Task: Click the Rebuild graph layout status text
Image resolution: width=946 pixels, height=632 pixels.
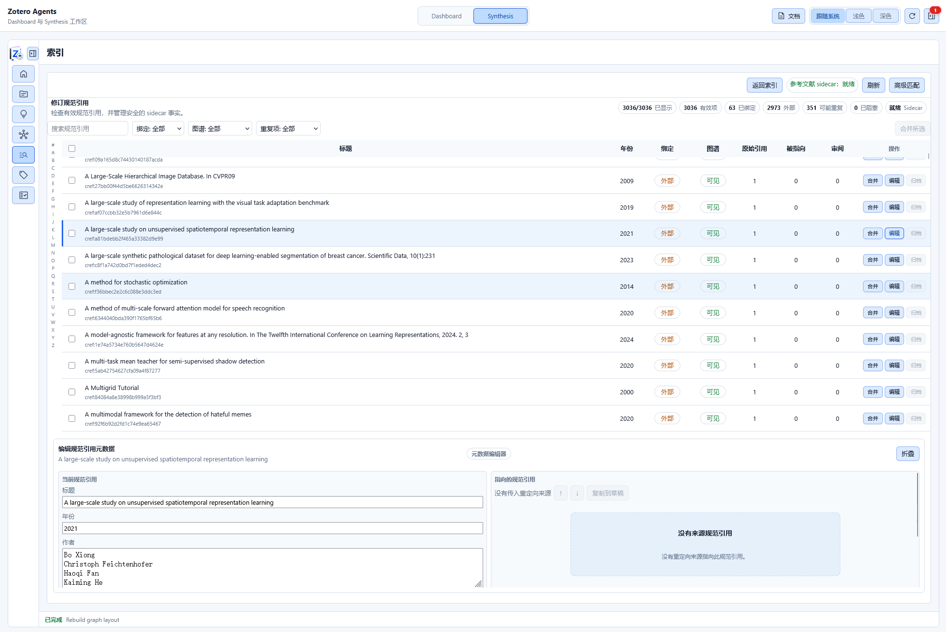Action: pos(93,620)
